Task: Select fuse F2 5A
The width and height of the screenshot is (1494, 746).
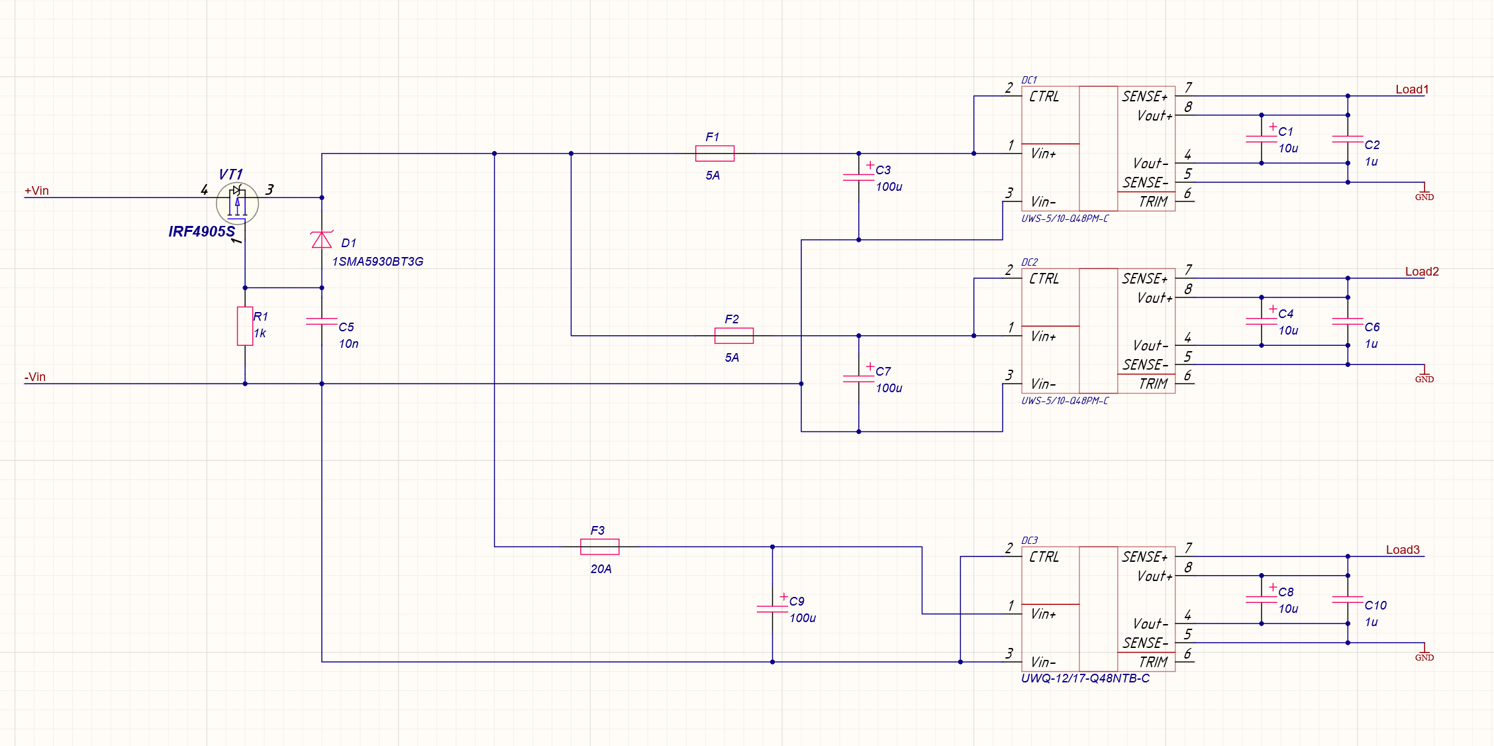Action: tap(734, 335)
